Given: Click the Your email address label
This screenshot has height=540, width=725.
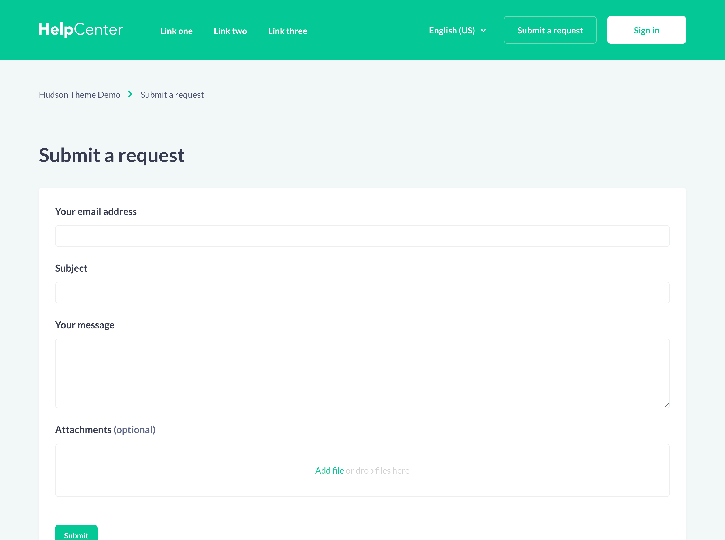Looking at the screenshot, I should 96,212.
